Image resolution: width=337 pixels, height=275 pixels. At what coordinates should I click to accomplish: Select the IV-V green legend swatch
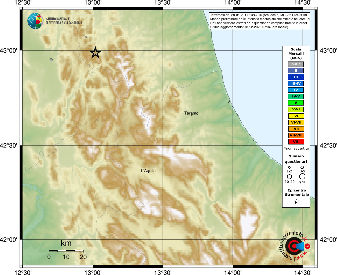[x=296, y=96]
